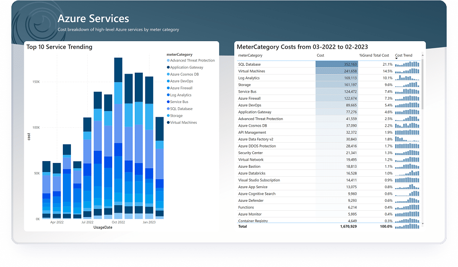Select the Azure Defender row
The height and width of the screenshot is (267, 458).
click(329, 200)
